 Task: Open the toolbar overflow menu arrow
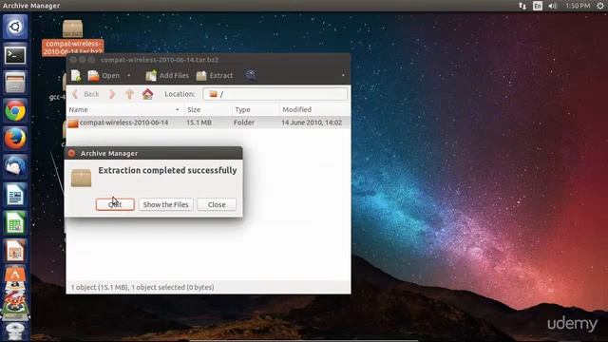click(343, 76)
